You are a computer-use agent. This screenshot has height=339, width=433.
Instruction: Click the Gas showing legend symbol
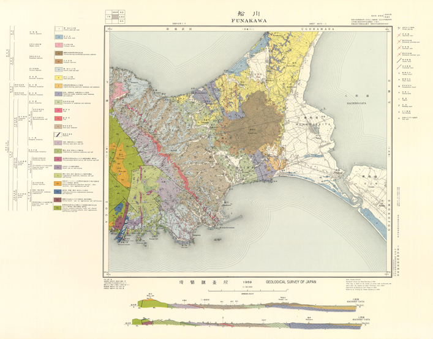(399, 112)
